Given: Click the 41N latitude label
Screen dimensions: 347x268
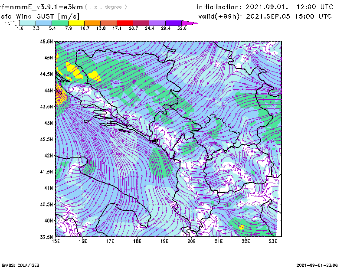Looking at the screenshot, I should (x=49, y=188).
